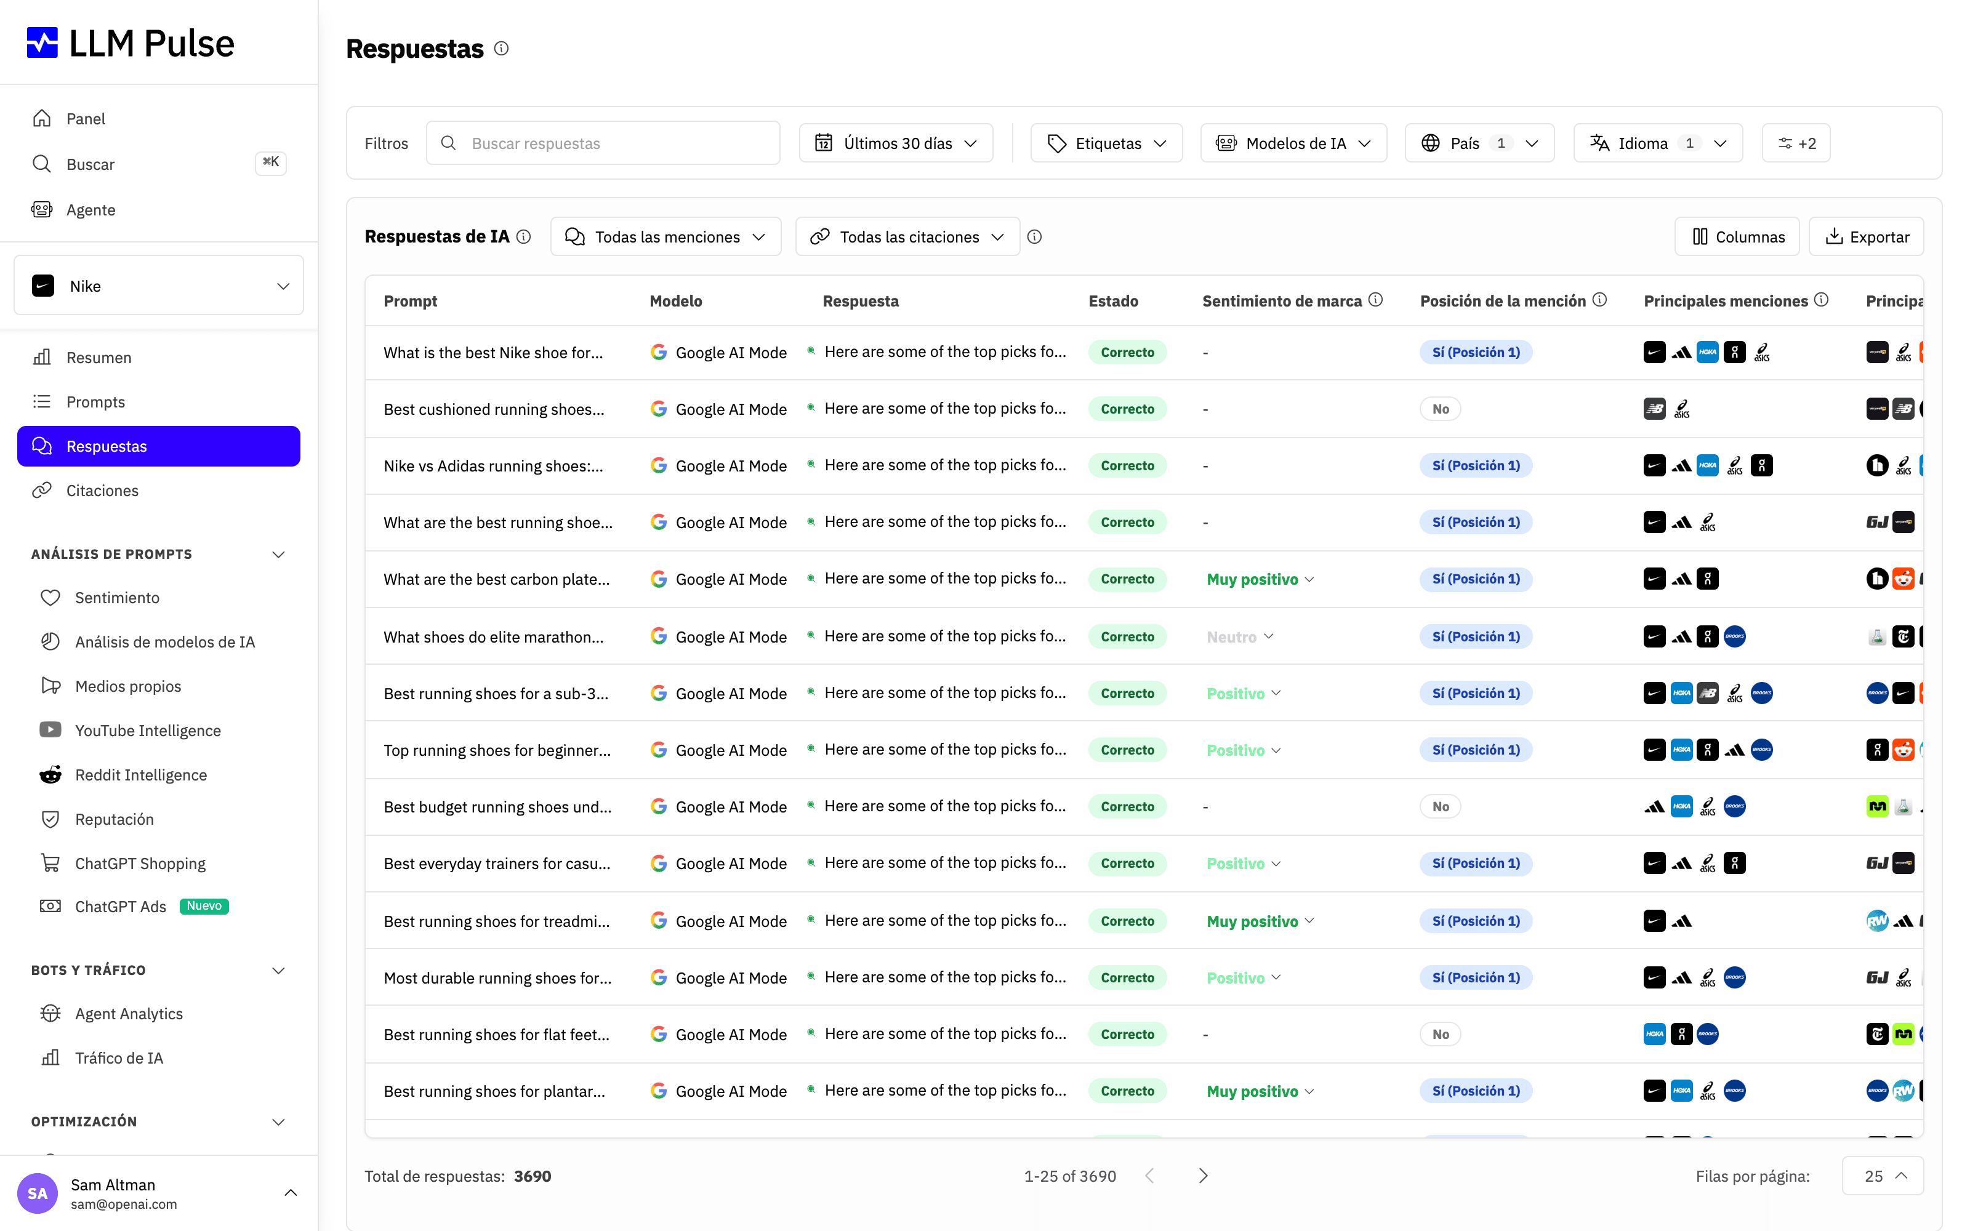
Task: Select Respuestas in sidebar
Action: (159, 446)
